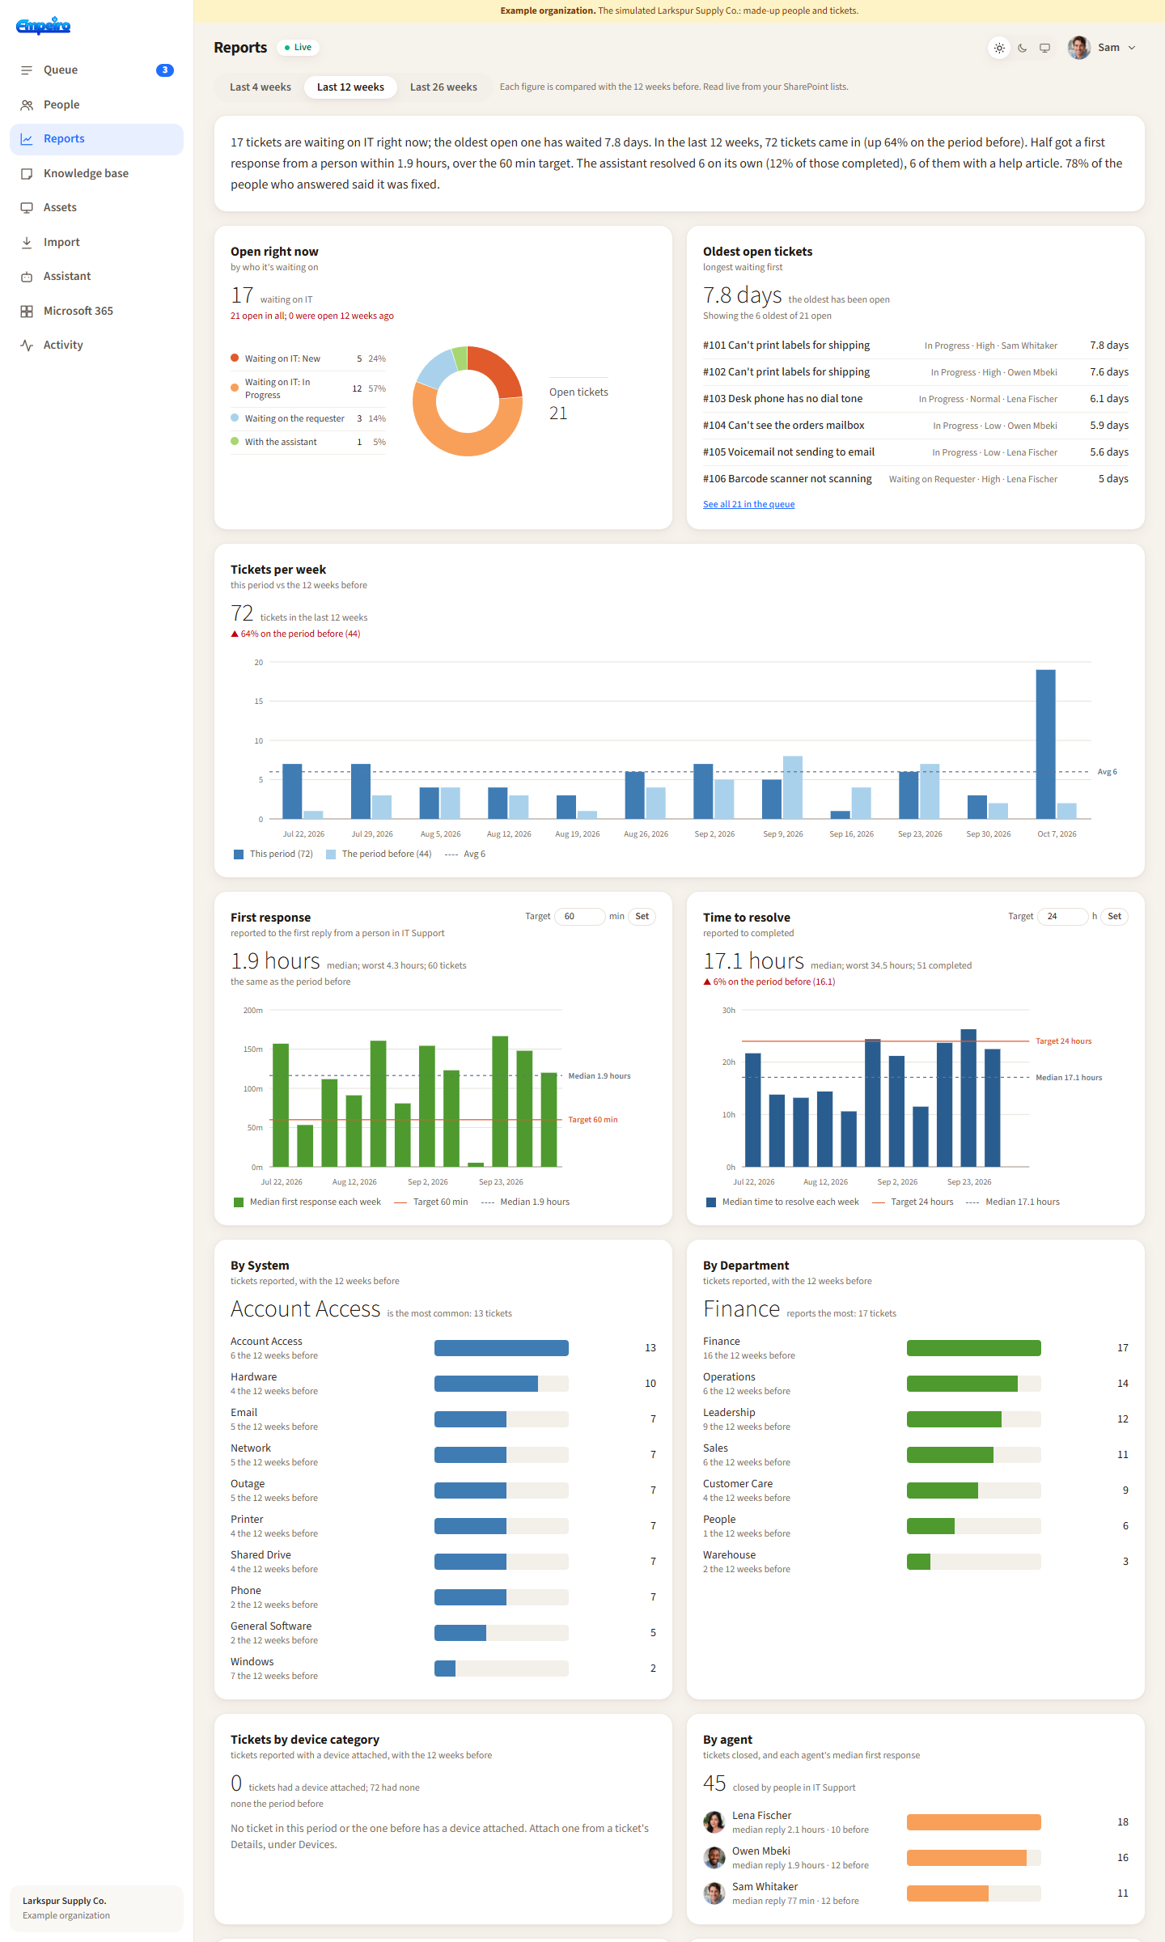Open the Sam user menu chevron

coord(1132,48)
